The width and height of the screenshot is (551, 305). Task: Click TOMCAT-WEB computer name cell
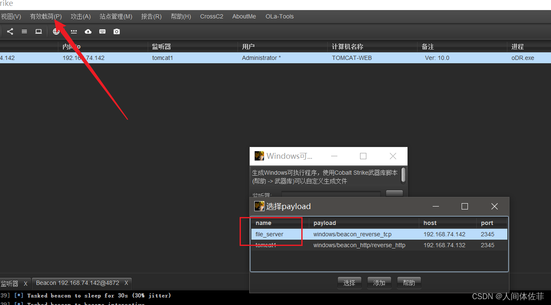point(352,58)
